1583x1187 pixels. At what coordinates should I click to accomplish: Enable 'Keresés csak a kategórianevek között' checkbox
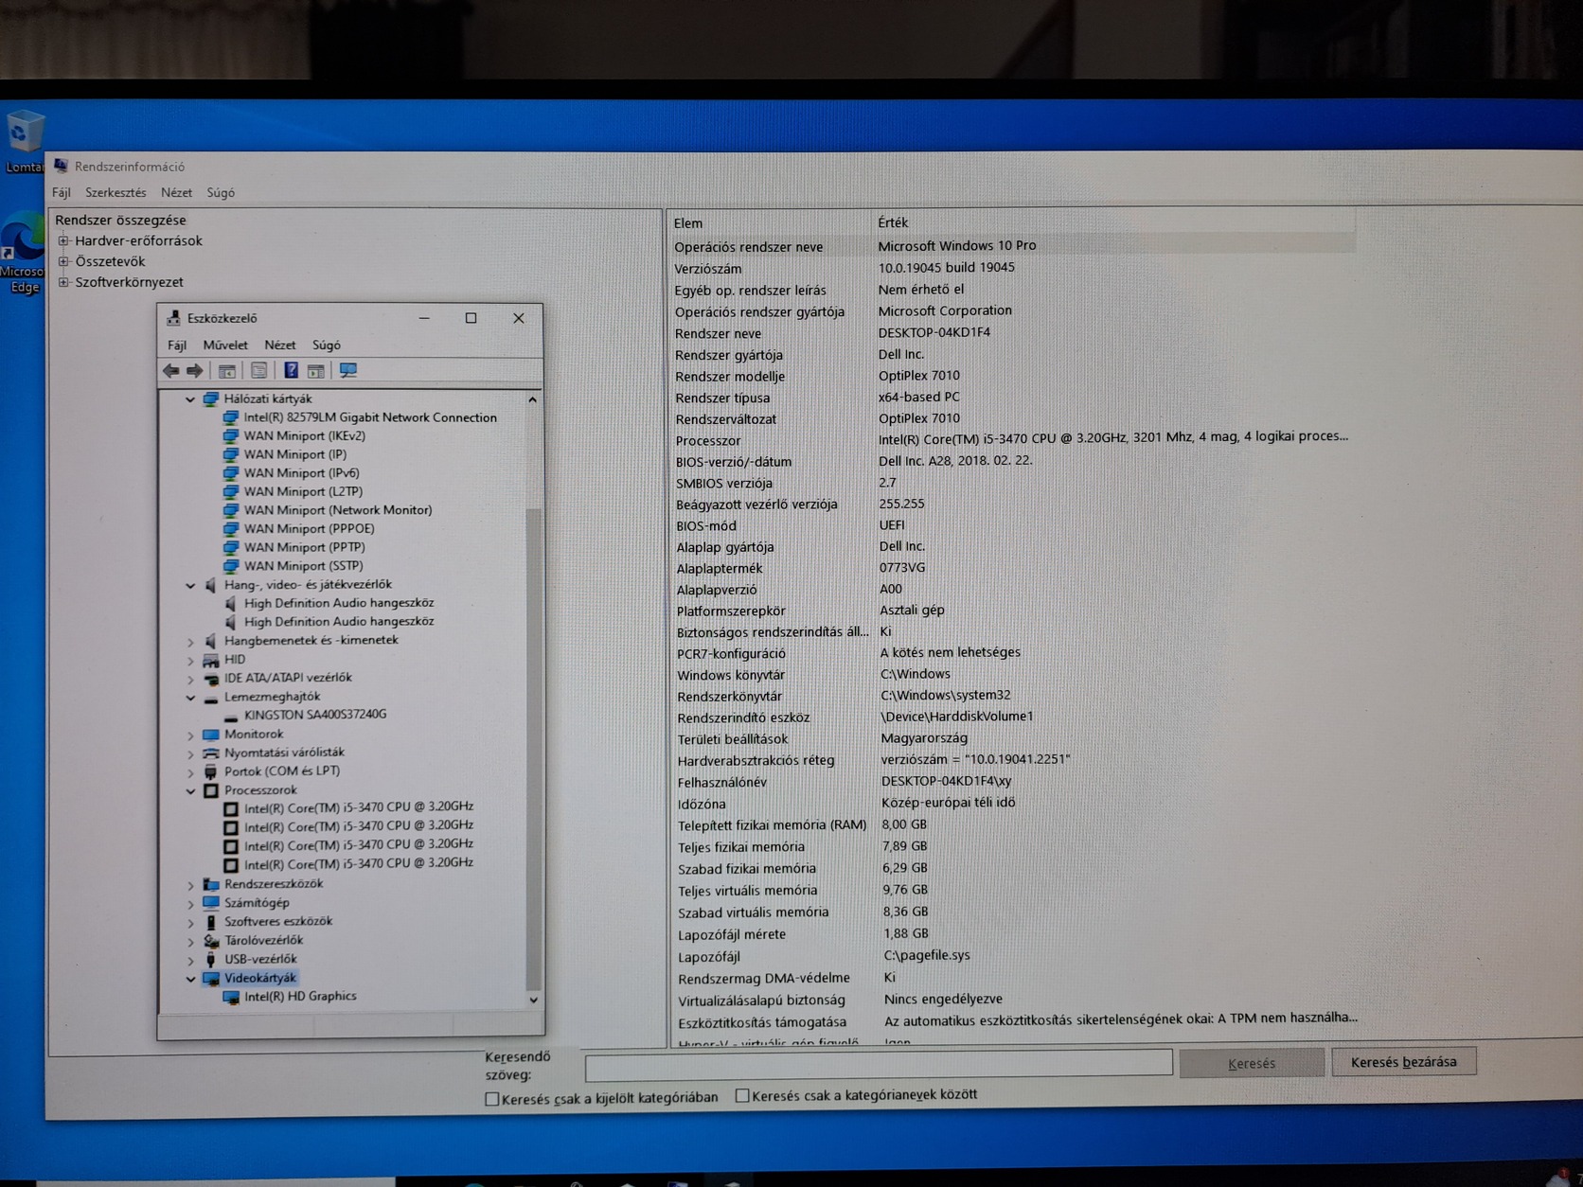[x=742, y=1096]
